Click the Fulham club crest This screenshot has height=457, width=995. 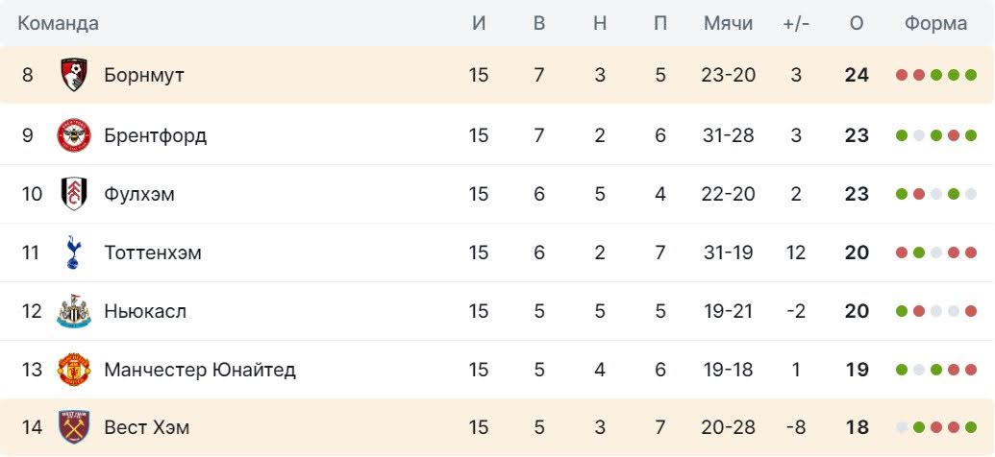[x=74, y=194]
